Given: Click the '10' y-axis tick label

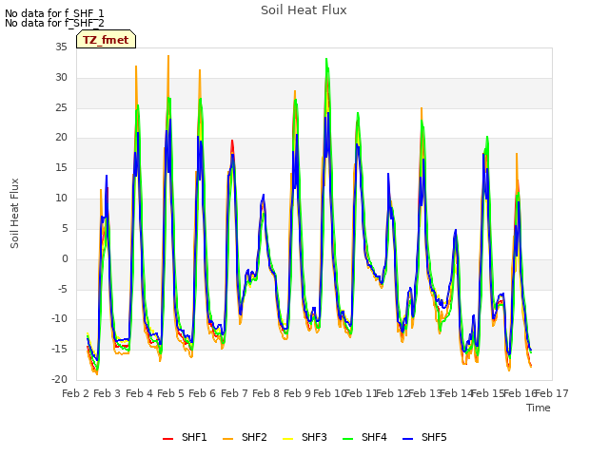Looking at the screenshot, I should (x=61, y=199).
